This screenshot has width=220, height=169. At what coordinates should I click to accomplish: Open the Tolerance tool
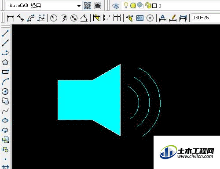[x=140, y=18]
